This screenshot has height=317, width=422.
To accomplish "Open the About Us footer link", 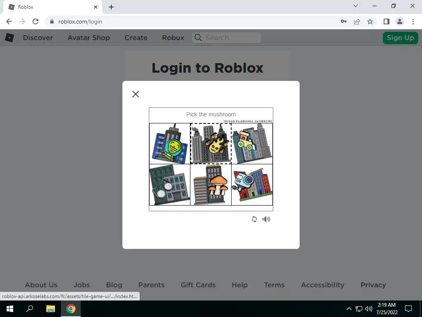I will (x=41, y=285).
